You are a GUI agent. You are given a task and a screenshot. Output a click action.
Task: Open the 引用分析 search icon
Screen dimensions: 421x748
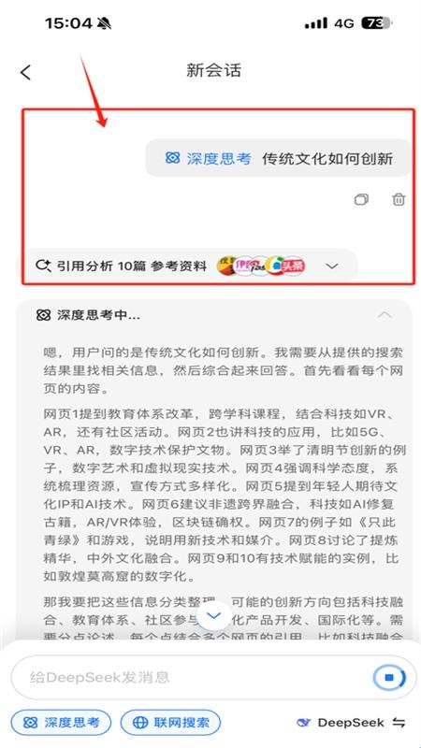coord(43,266)
